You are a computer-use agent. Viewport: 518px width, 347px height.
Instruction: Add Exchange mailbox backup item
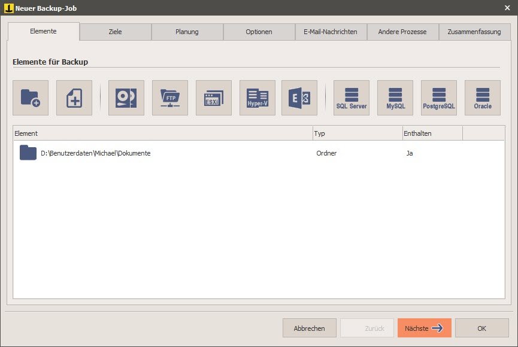tap(299, 98)
